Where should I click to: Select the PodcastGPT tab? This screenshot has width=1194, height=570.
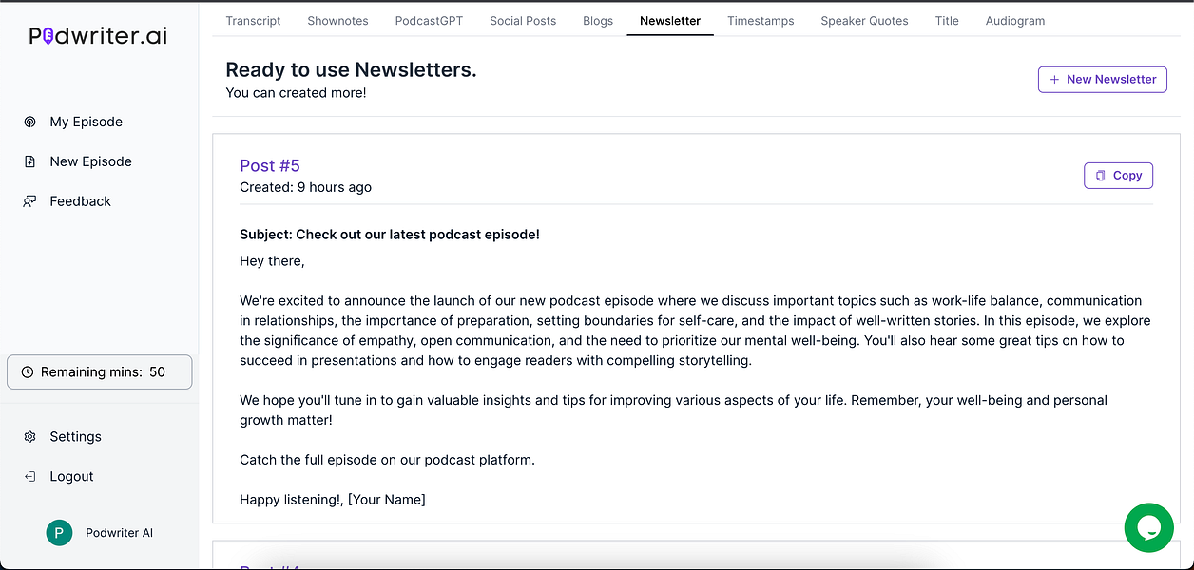(429, 20)
